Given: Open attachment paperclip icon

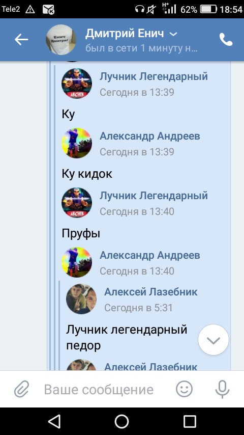Looking at the screenshot, I should click(21, 389).
